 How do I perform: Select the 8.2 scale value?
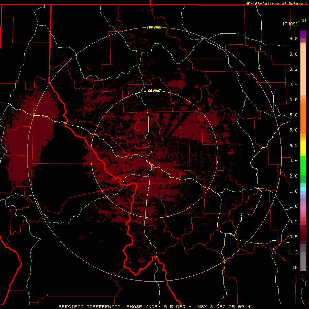[x=294, y=69]
